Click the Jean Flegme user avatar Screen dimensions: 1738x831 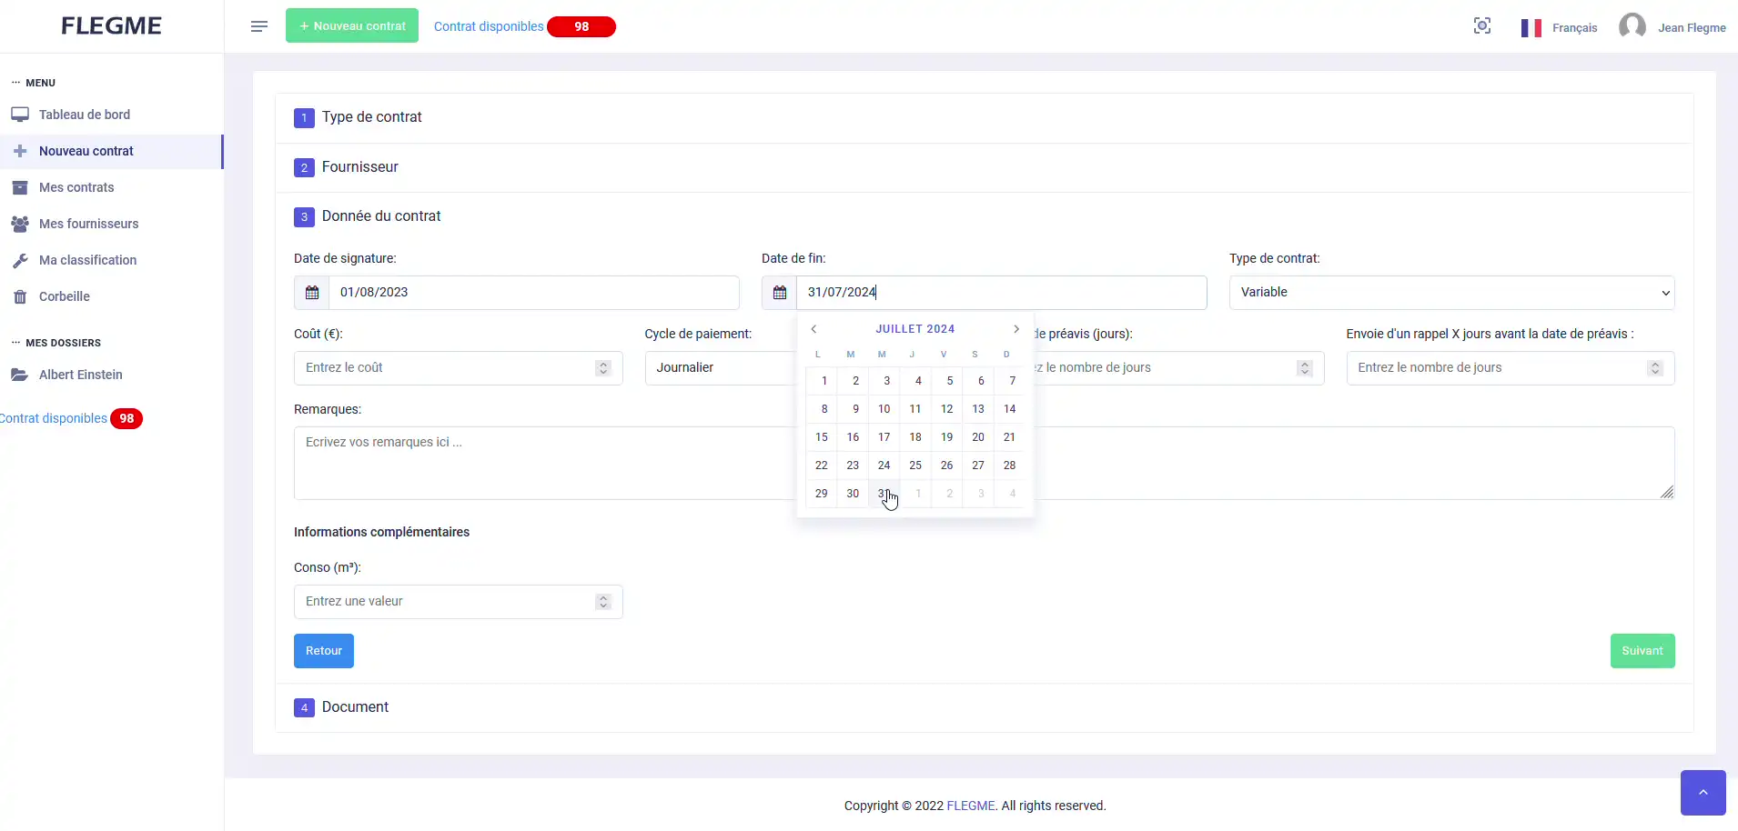pos(1632,26)
